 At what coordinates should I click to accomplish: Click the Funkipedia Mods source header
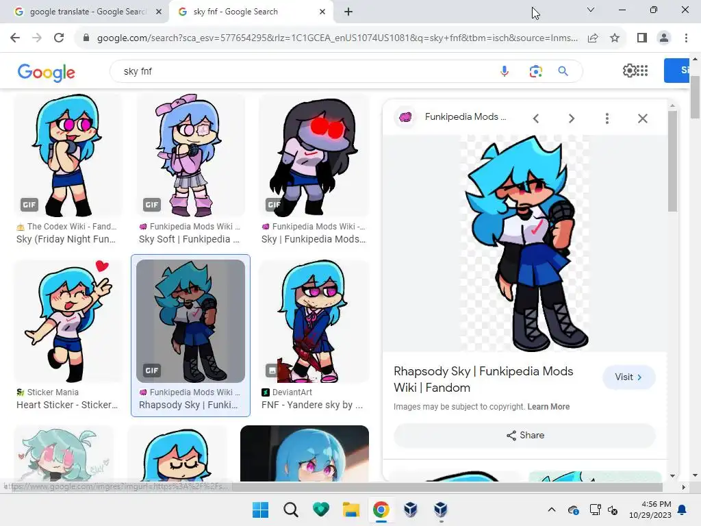(466, 116)
